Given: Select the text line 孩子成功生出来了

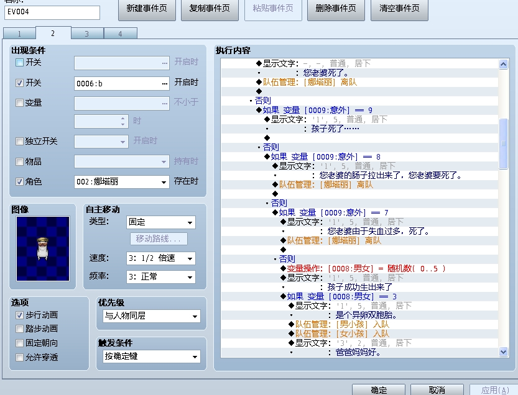Looking at the screenshot, I should point(359,287).
